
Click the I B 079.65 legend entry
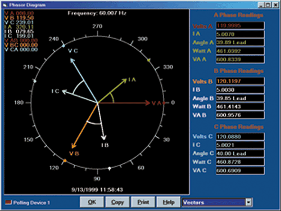pos(19,32)
